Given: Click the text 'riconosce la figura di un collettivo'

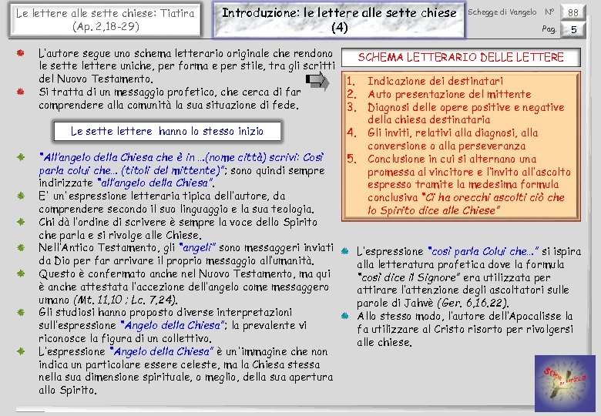Looking at the screenshot, I should coord(125,339).
